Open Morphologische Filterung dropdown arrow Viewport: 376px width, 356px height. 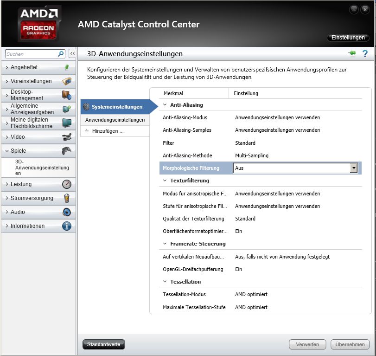(353, 168)
